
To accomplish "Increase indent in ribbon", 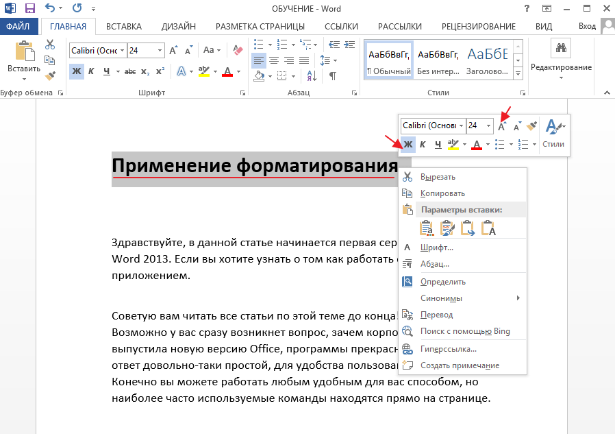I will coord(349,45).
